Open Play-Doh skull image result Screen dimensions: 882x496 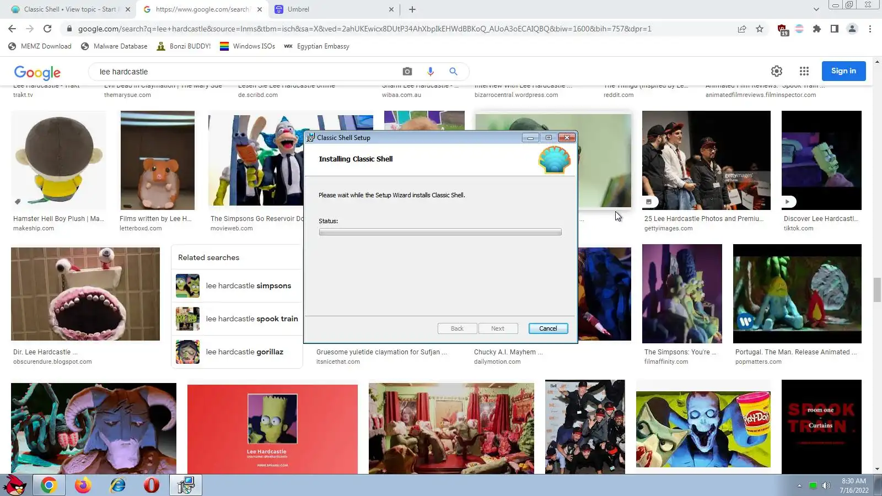click(x=703, y=429)
